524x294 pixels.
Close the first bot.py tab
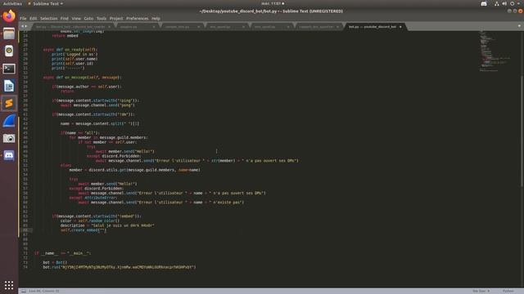pyautogui.click(x=109, y=27)
